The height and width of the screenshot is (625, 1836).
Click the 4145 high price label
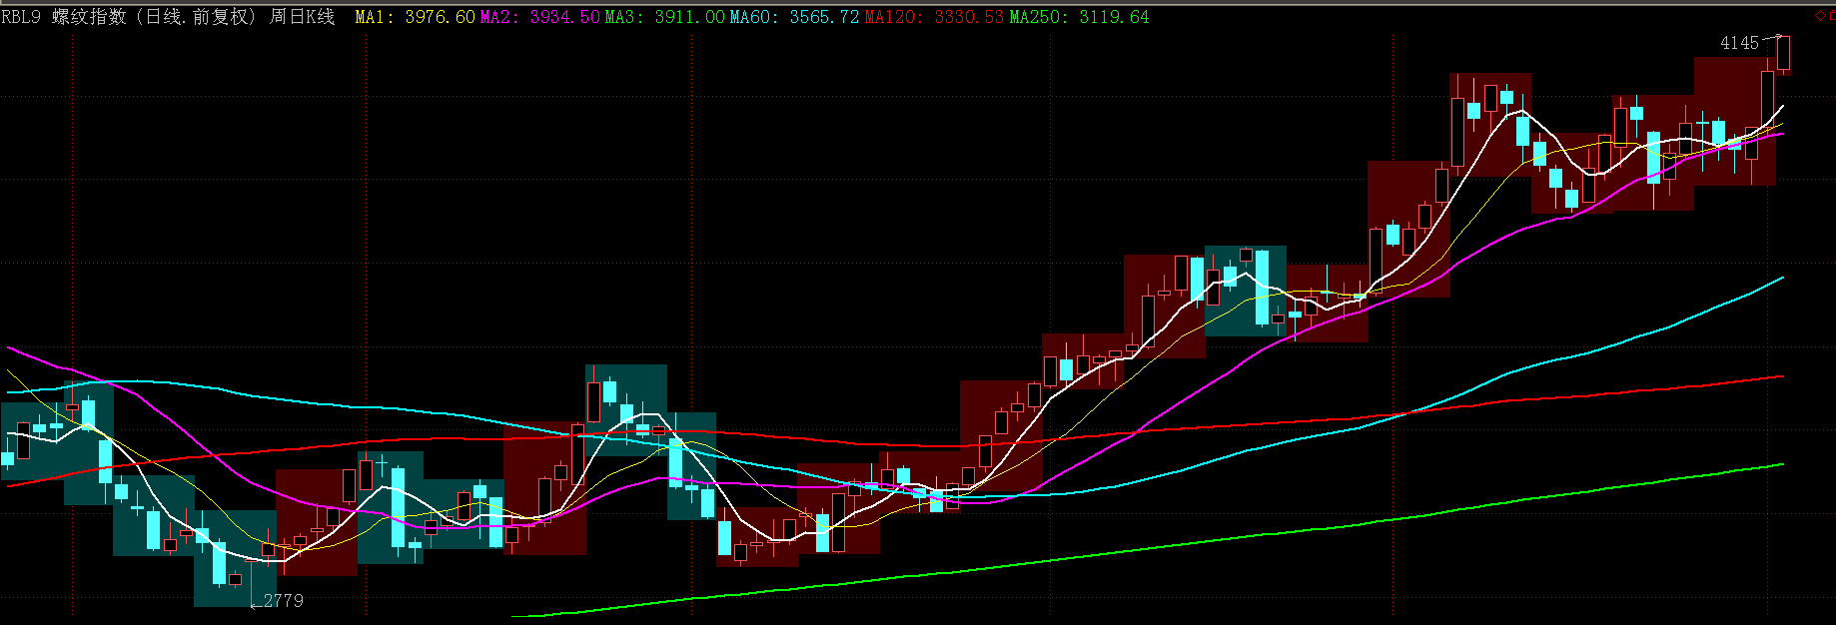point(1739,43)
